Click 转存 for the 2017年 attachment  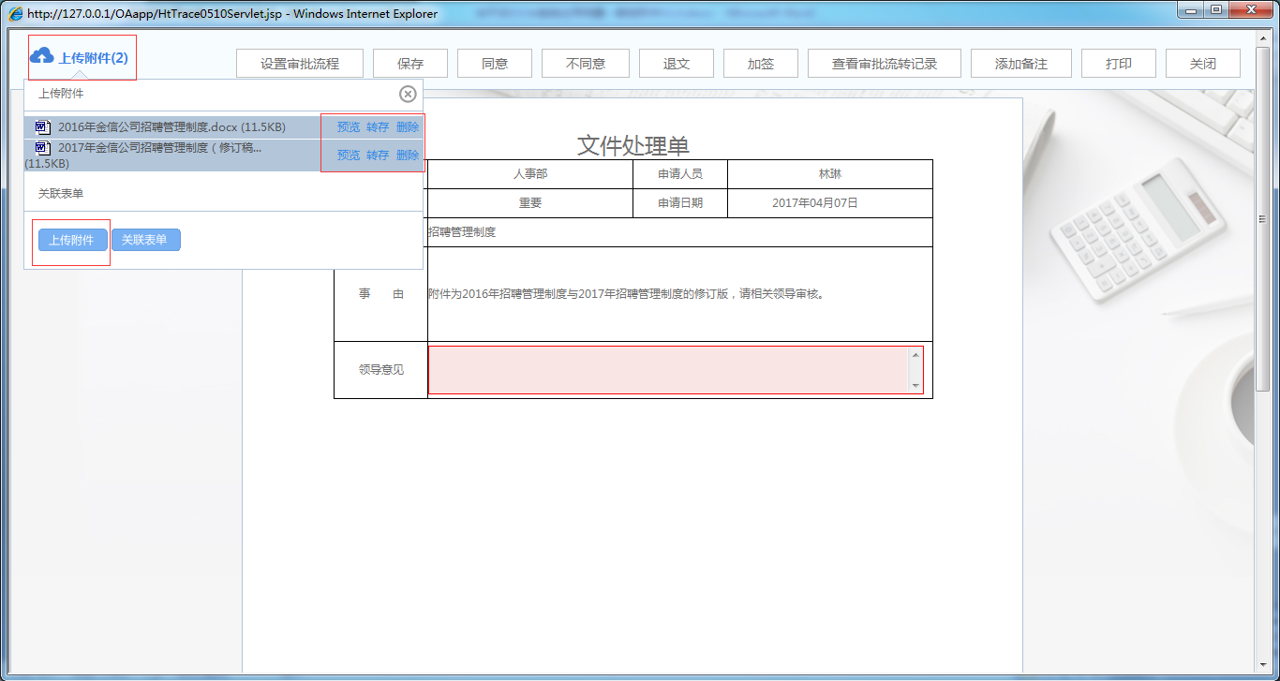(378, 155)
